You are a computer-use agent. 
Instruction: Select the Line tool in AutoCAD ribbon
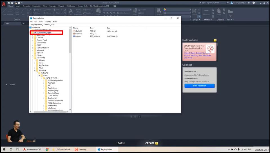[4, 12]
